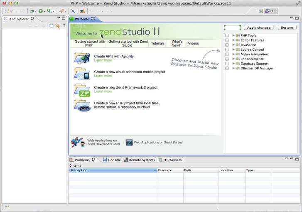The image size is (302, 212).
Task: Open the Problems panel view menu arrow
Action: click(286, 159)
